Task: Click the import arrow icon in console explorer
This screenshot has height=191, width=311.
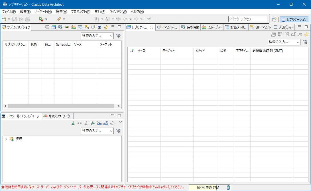Action: (99, 123)
